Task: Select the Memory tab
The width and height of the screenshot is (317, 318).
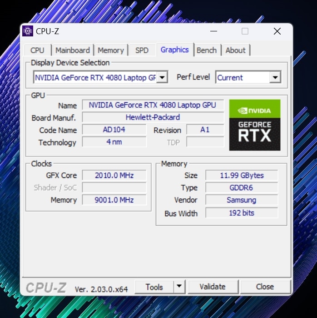Action: [x=110, y=50]
